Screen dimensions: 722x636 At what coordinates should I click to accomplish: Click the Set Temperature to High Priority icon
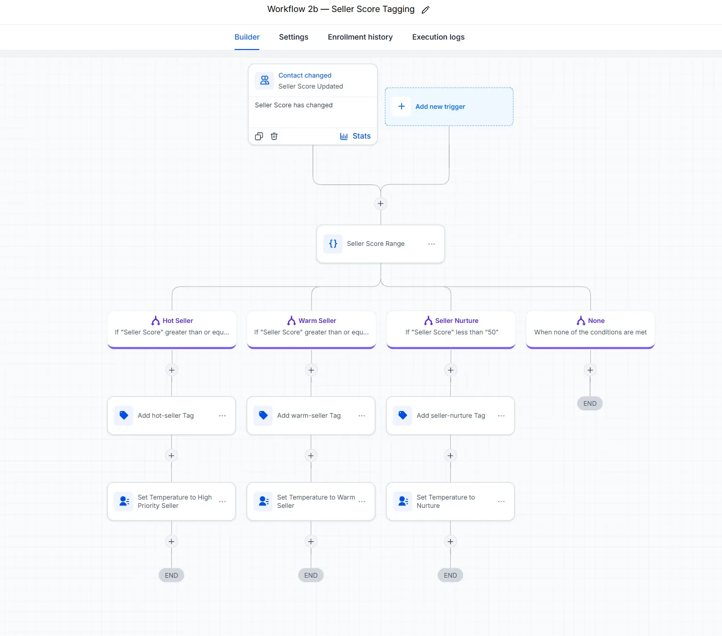click(123, 502)
